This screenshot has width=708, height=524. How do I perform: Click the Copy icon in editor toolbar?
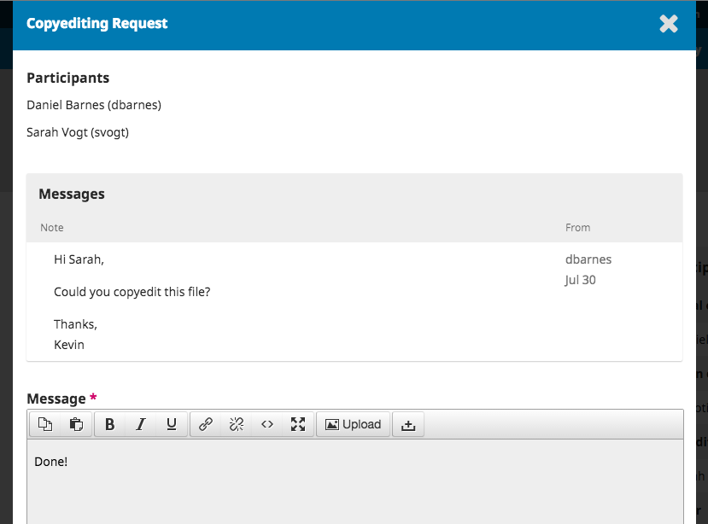click(45, 424)
